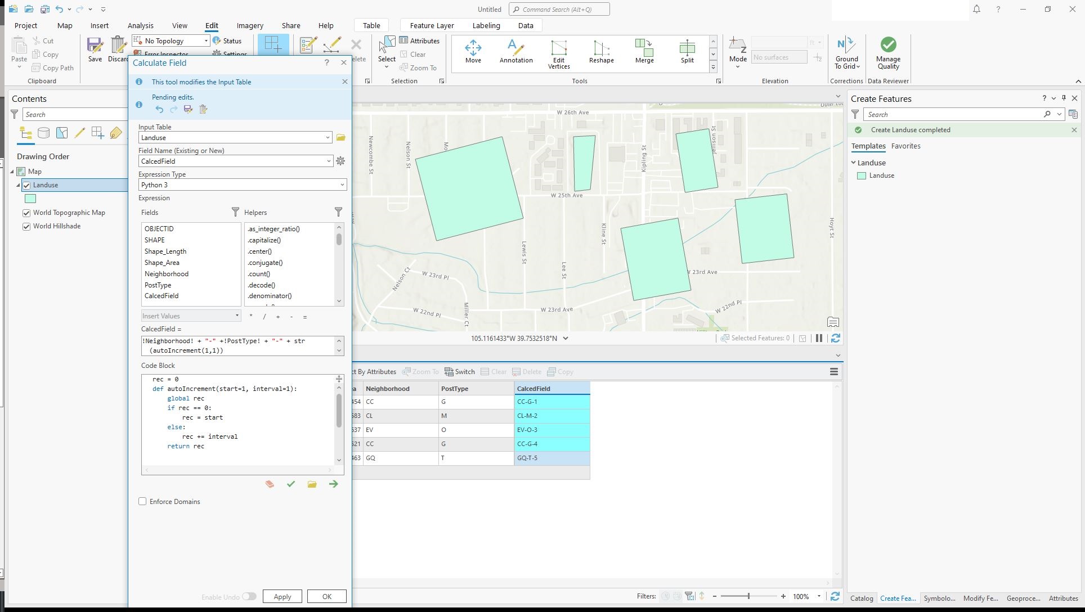The image size is (1085, 612).
Task: Click the OK button
Action: pyautogui.click(x=326, y=596)
